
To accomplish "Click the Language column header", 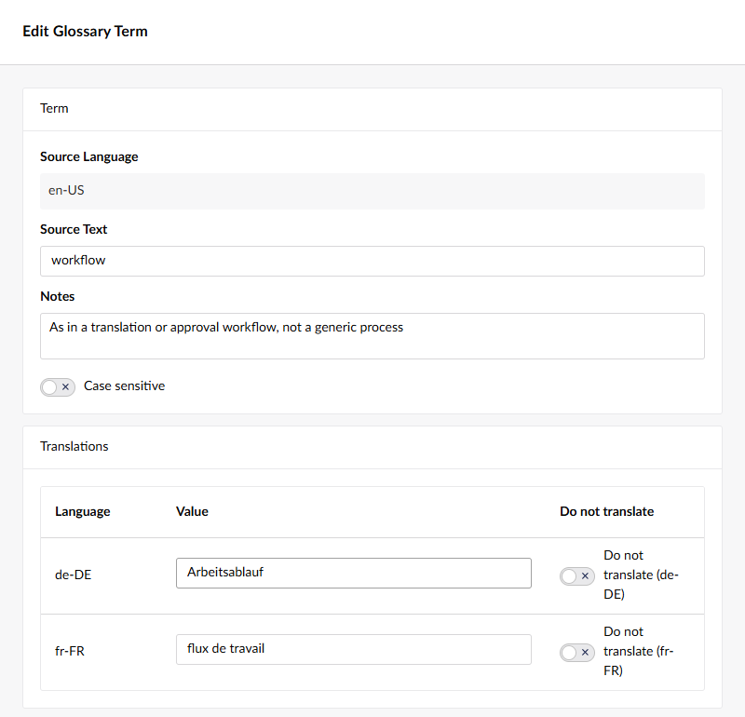I will tap(83, 511).
